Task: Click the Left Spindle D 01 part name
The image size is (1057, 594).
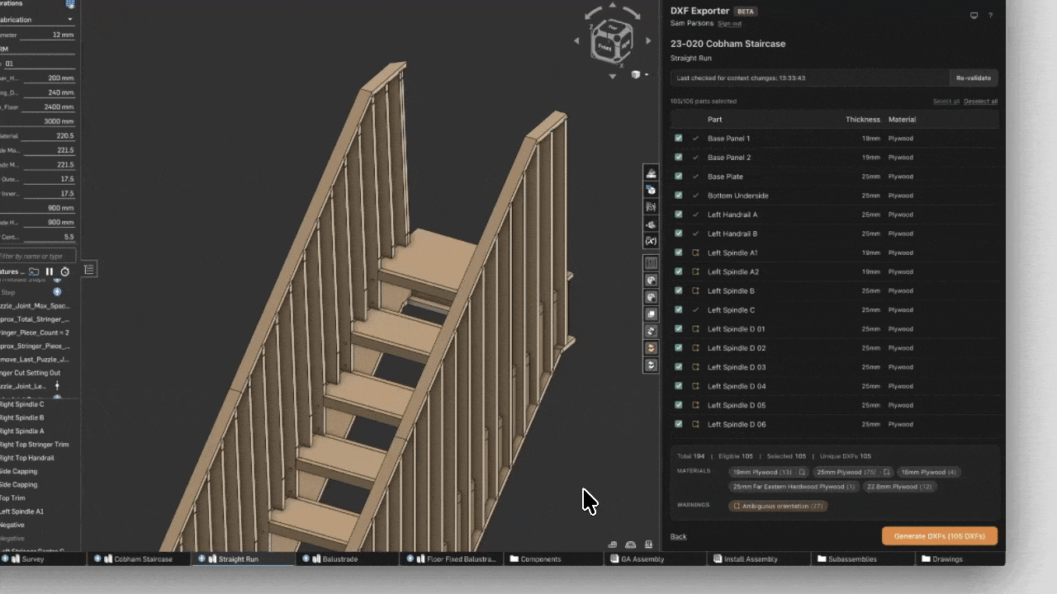Action: [736, 329]
